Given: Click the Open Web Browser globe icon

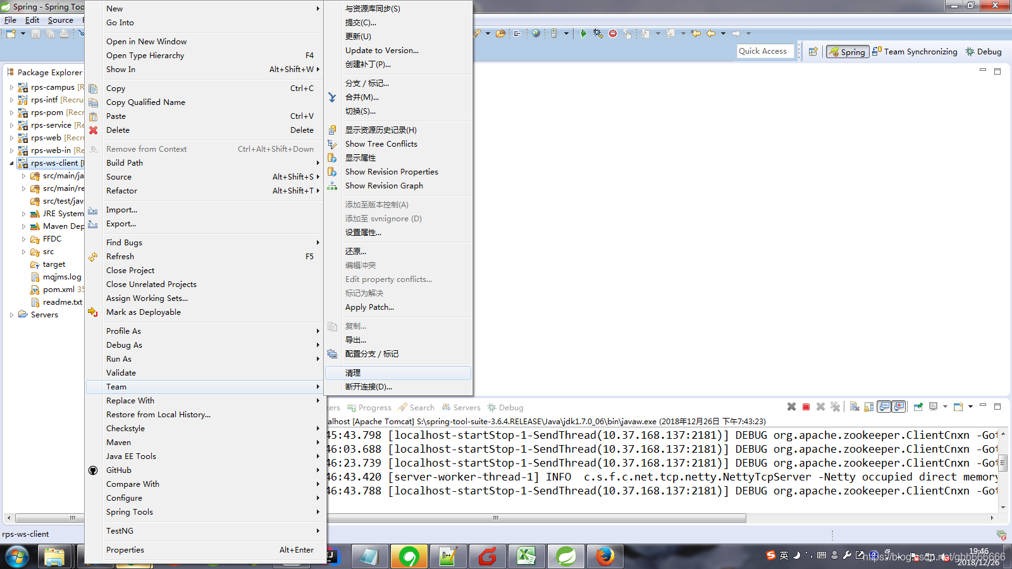Looking at the screenshot, I should 536,34.
